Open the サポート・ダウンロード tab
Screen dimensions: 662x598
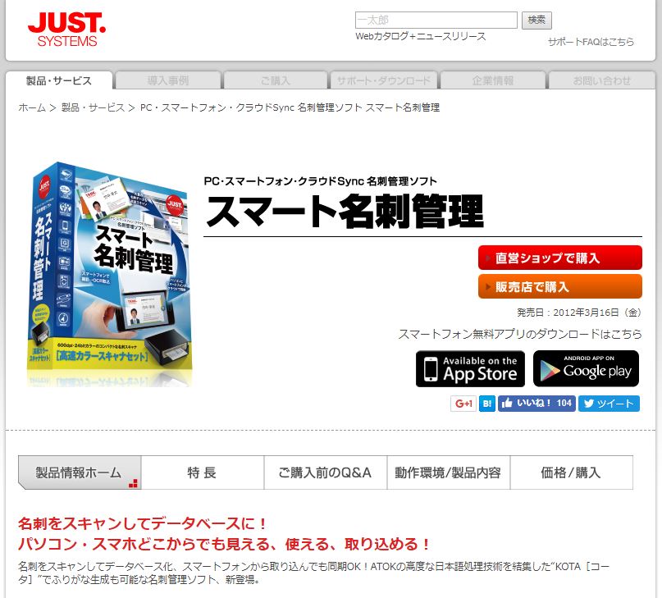[x=384, y=80]
